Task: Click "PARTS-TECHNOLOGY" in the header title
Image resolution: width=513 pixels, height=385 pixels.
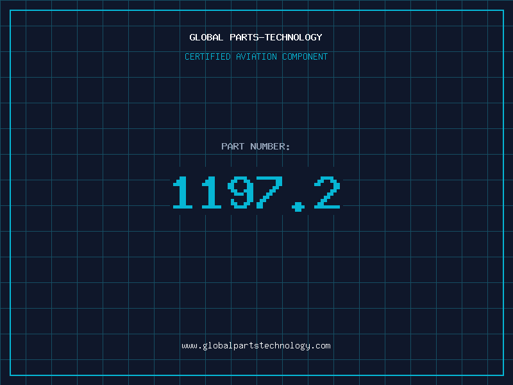Action: (276, 37)
